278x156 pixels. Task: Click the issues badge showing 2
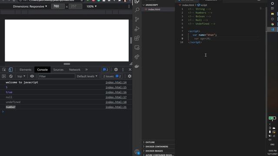[x=105, y=70]
